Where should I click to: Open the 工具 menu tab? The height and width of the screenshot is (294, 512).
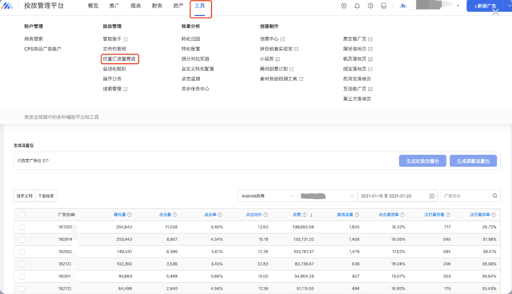pos(200,6)
